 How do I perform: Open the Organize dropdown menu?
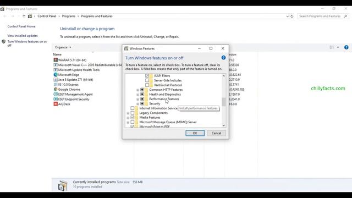[63, 47]
